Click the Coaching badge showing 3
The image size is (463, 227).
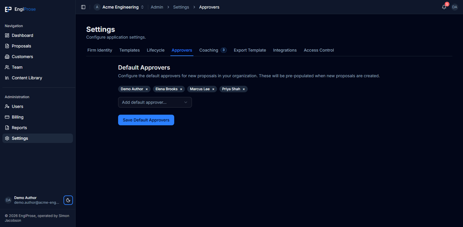coord(224,50)
